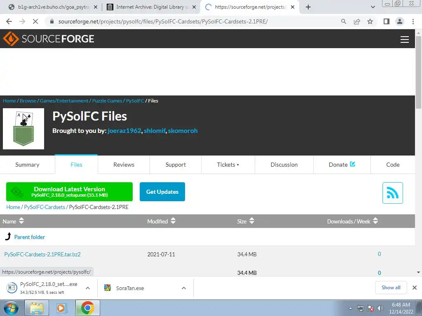
Task: Close the Internet Archive tab
Action: point(194,7)
